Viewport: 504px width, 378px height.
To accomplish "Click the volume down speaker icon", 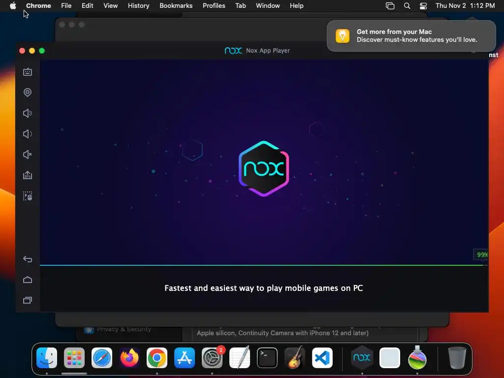I will (28, 134).
